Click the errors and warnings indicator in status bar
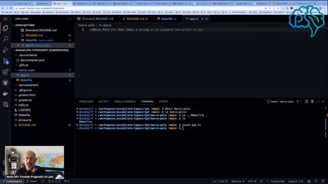The width and height of the screenshot is (328, 184). [x=54, y=181]
